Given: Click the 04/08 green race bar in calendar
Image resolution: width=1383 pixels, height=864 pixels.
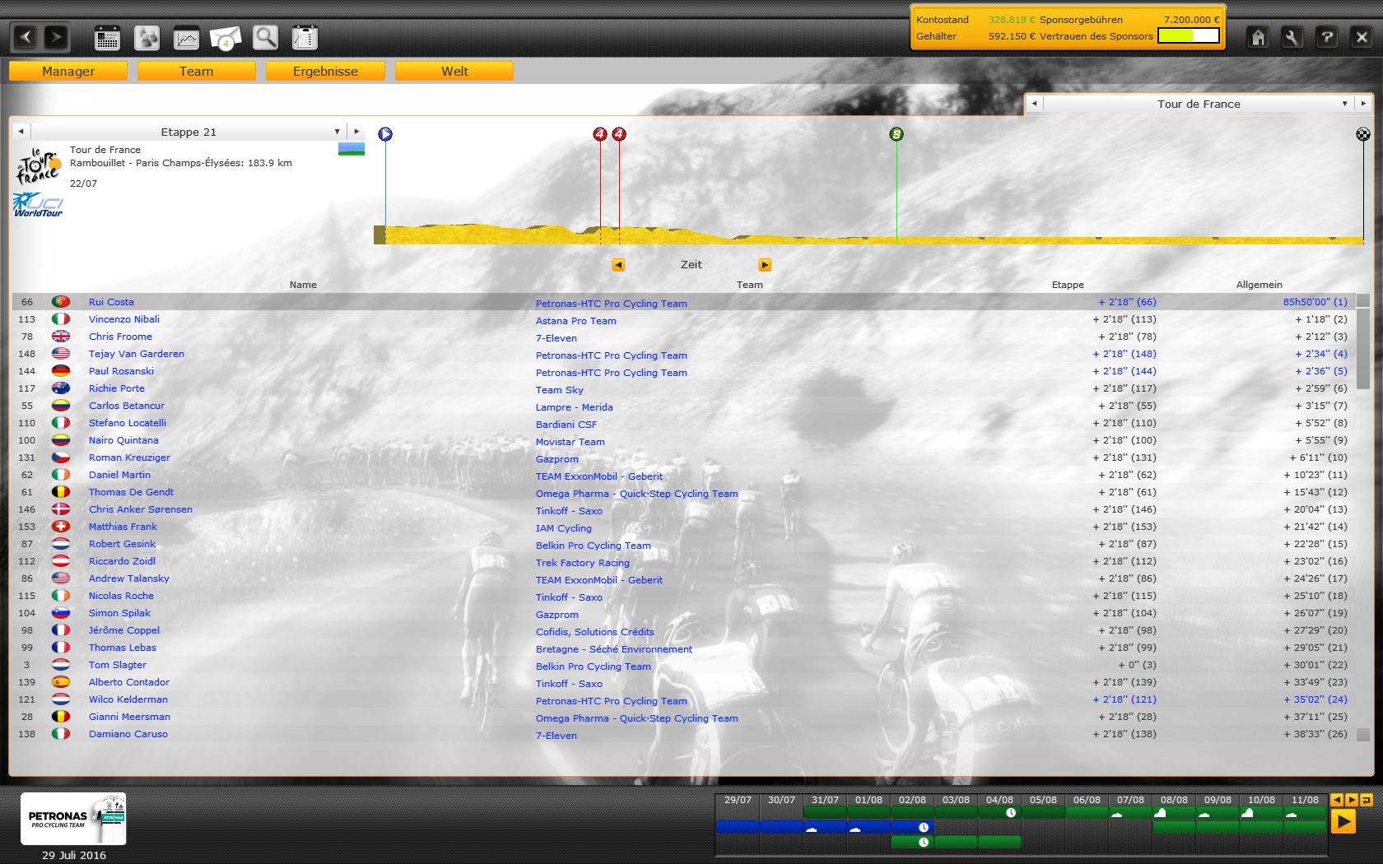Looking at the screenshot, I should coord(999,813).
